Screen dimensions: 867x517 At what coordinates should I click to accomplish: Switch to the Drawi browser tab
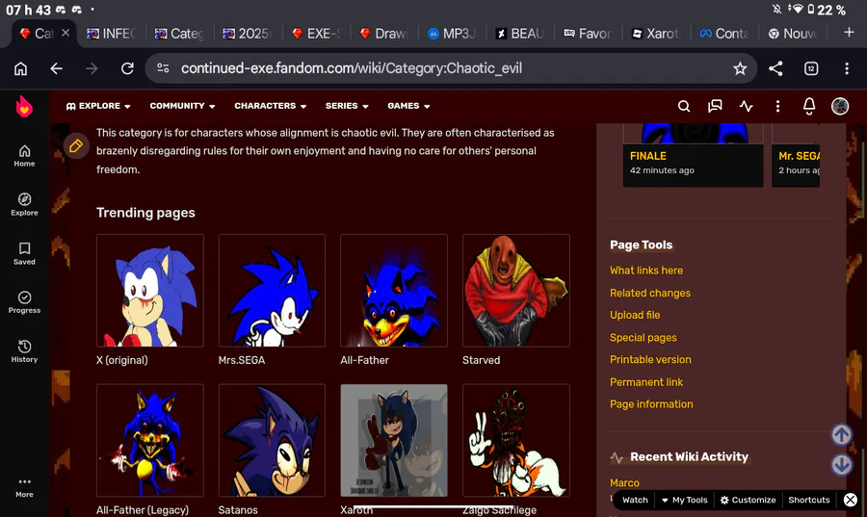tap(384, 34)
